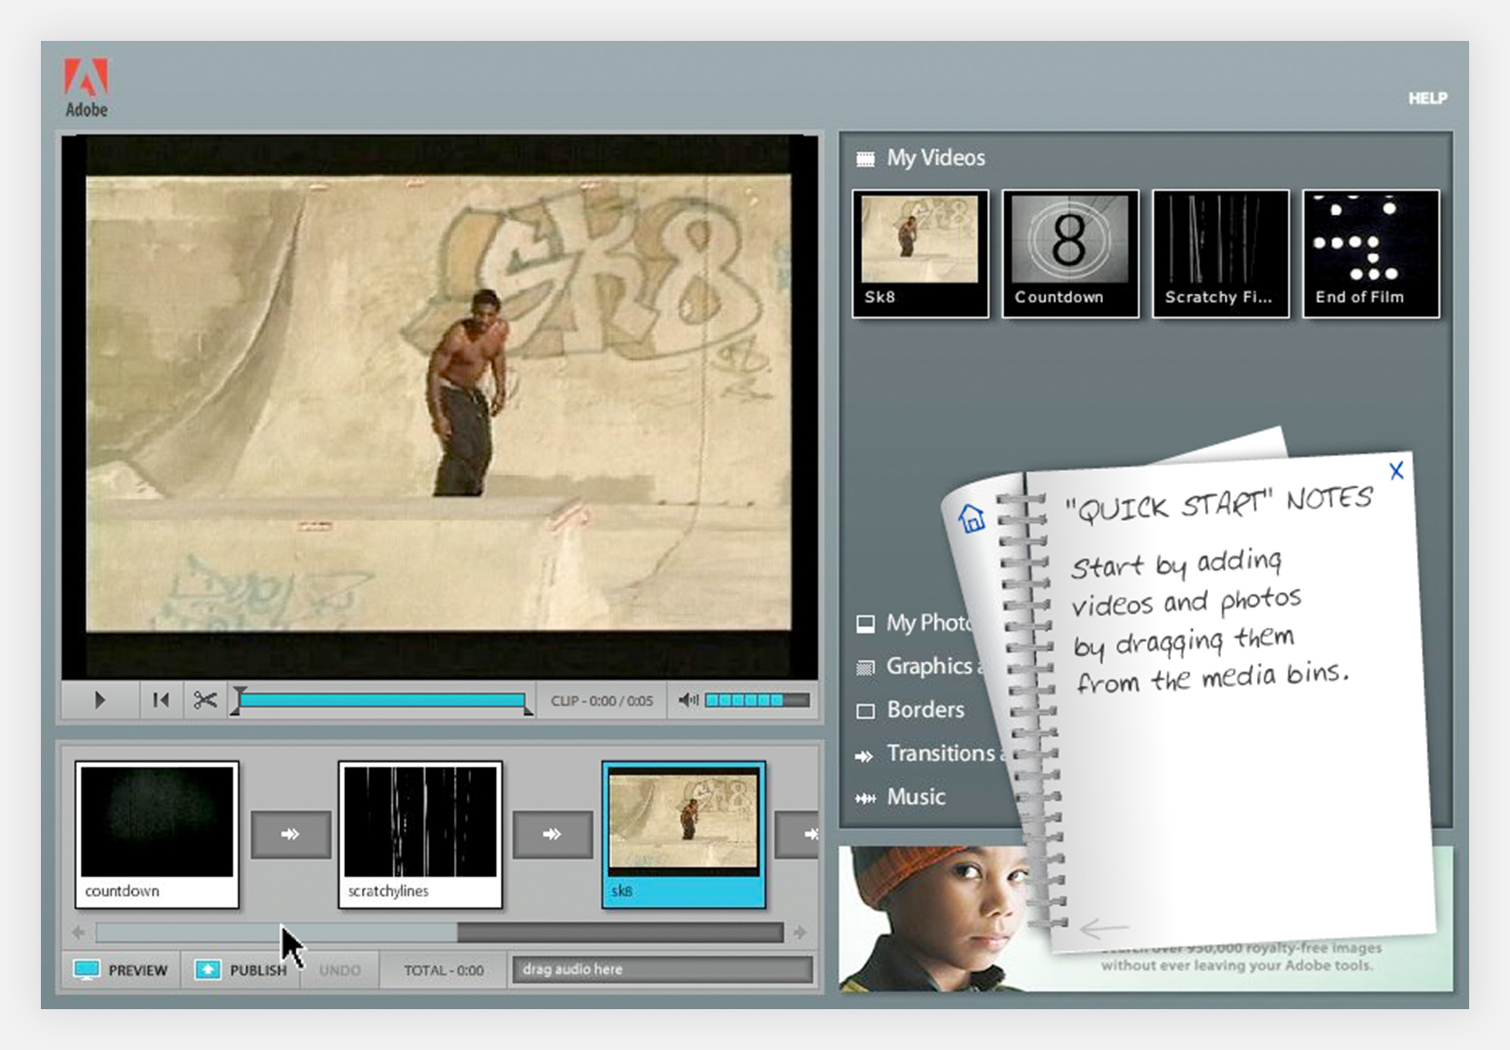Adjust the volume level bar
This screenshot has width=1510, height=1050.
pos(757,700)
